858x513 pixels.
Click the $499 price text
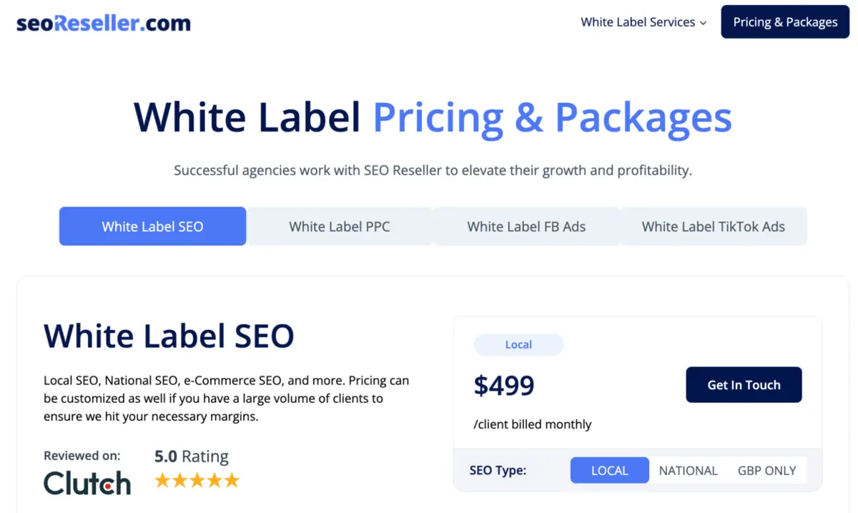tap(503, 385)
